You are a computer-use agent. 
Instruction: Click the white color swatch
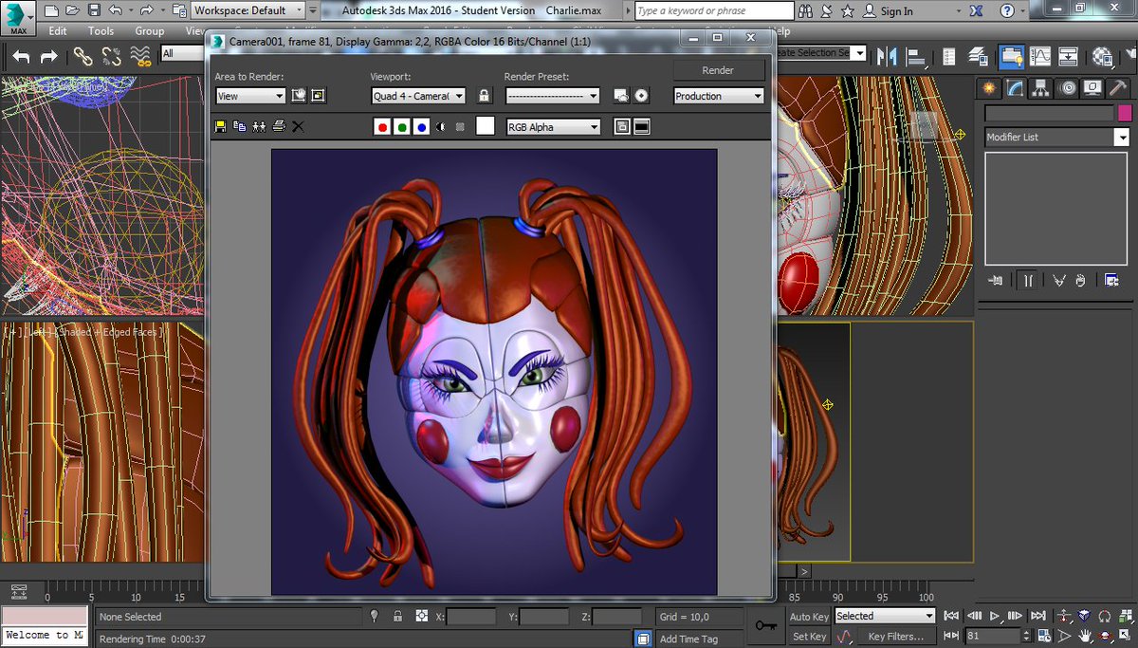pos(485,126)
